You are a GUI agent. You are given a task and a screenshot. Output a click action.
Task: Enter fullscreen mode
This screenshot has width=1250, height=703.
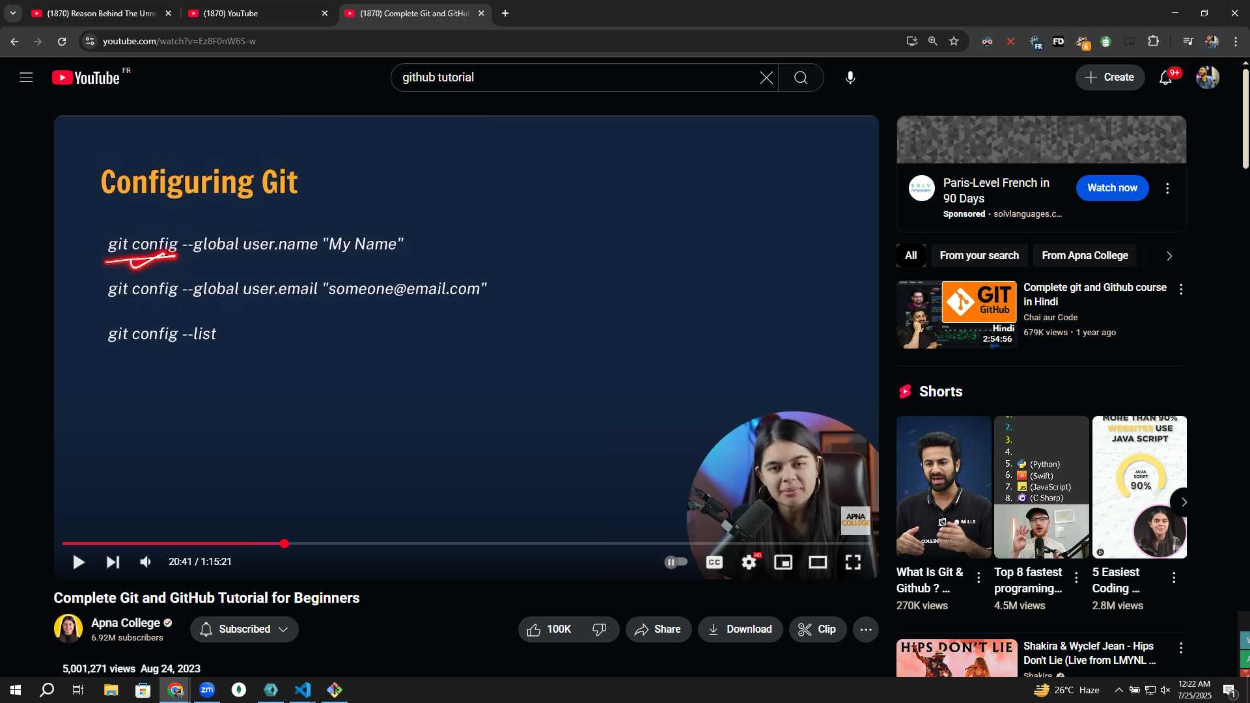point(853,562)
